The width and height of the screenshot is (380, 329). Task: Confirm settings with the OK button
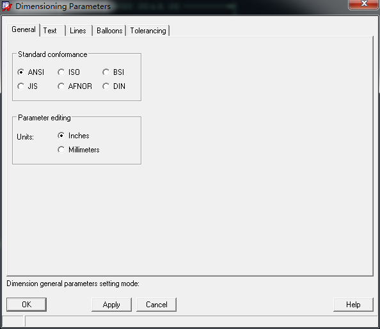[26, 305]
